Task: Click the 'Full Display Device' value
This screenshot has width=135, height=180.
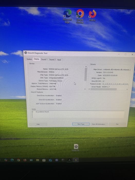Action: (56, 81)
